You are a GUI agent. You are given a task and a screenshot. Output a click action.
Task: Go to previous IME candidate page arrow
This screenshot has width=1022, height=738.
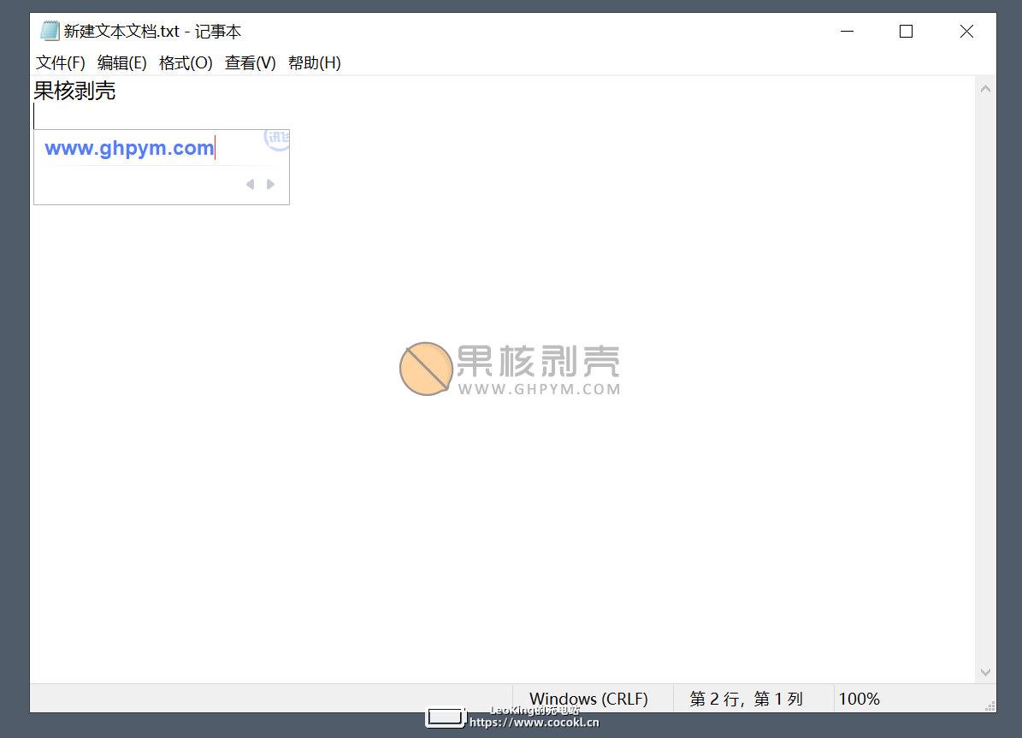[250, 185]
